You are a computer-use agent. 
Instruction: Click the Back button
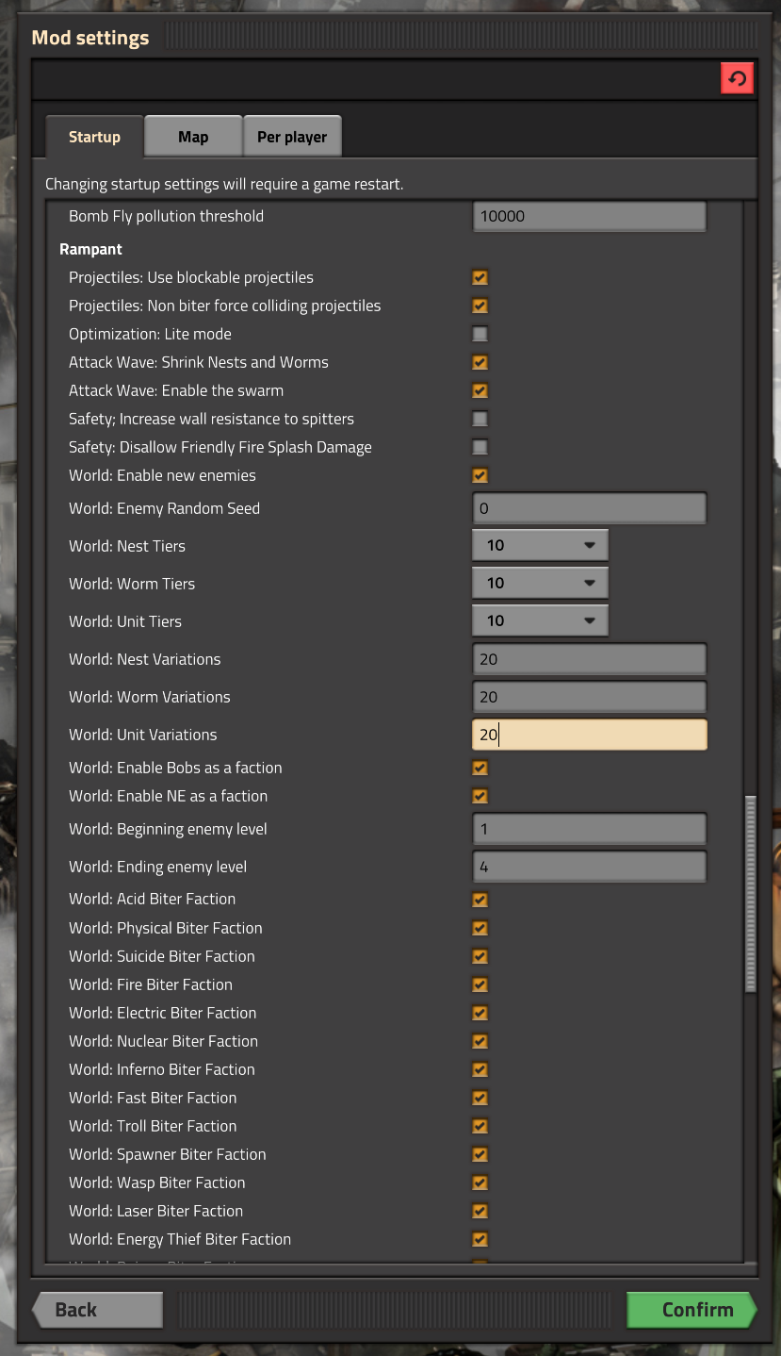(97, 1310)
